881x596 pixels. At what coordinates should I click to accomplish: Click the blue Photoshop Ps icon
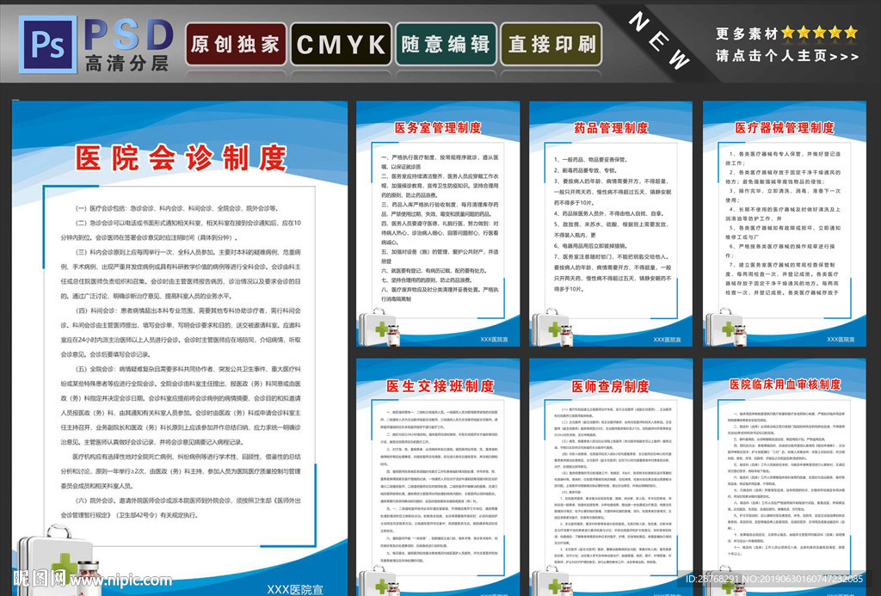tap(48, 45)
